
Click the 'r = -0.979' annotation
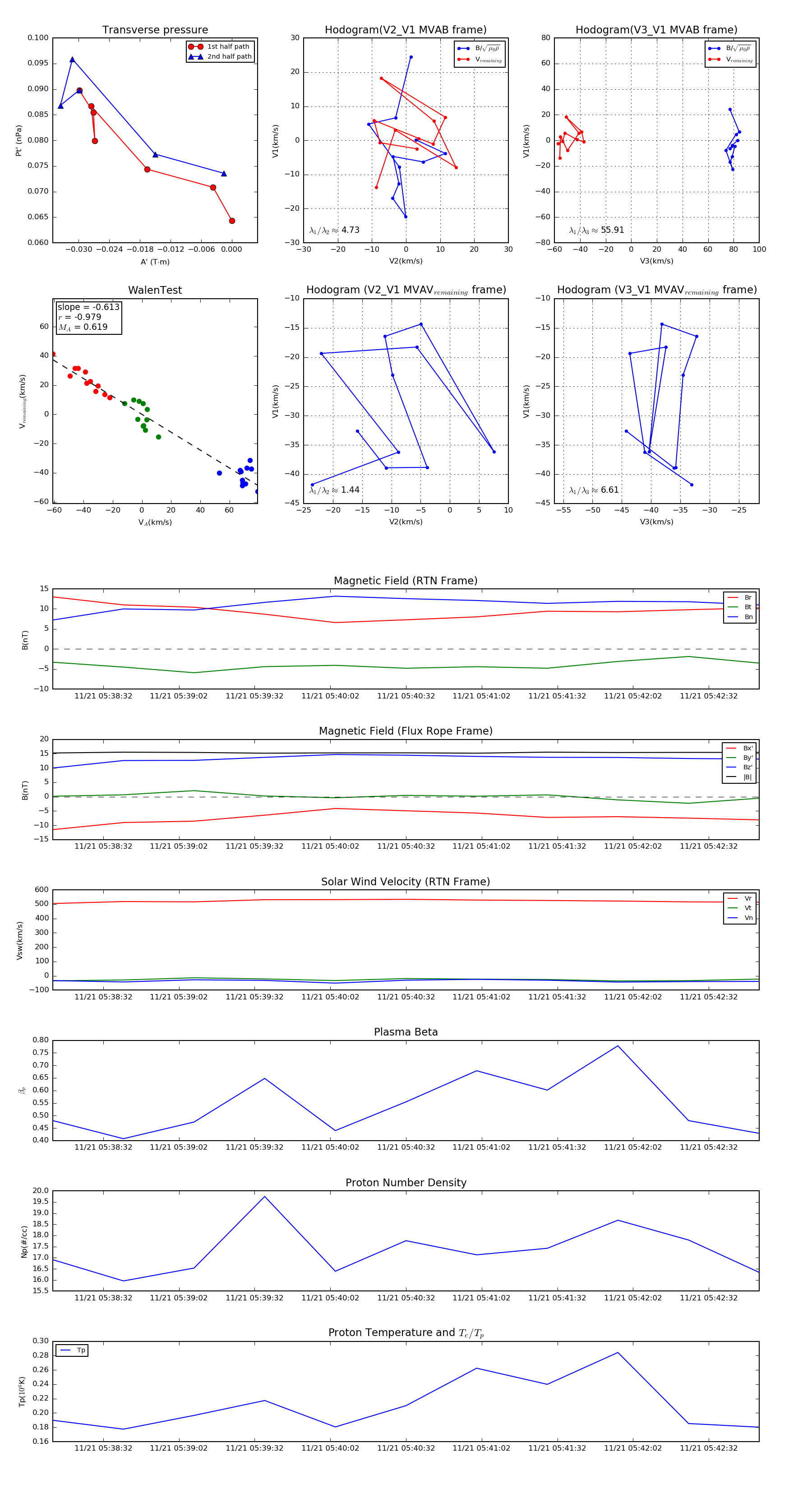coord(80,317)
